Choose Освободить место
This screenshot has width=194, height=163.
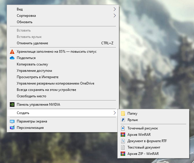tap(63, 96)
